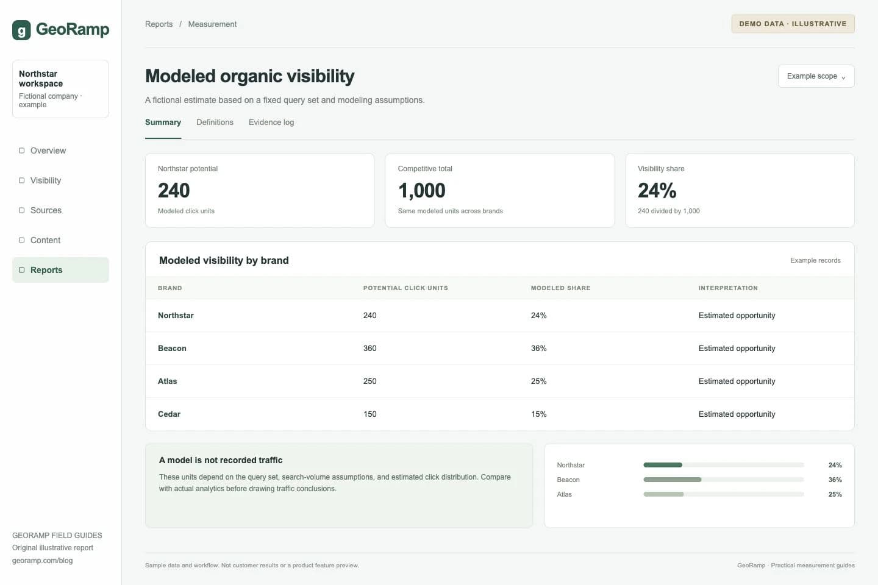Open the Example scope dropdown
The image size is (878, 585).
pyautogui.click(x=816, y=76)
